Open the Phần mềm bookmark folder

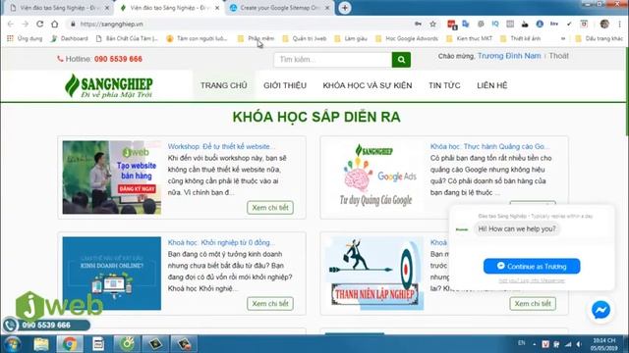pyautogui.click(x=256, y=39)
